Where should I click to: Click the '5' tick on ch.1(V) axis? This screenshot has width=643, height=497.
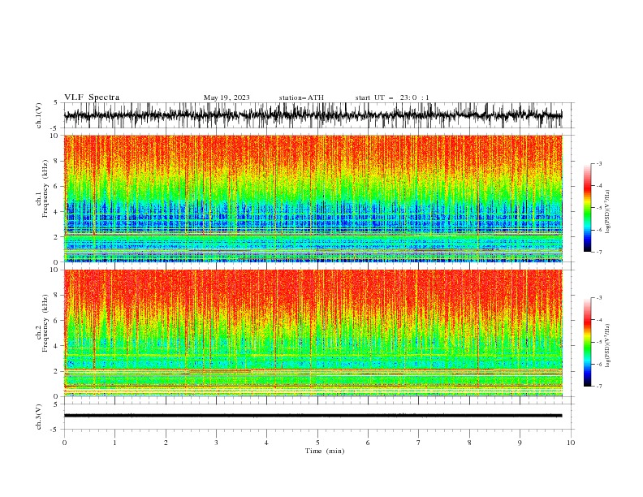(56, 103)
